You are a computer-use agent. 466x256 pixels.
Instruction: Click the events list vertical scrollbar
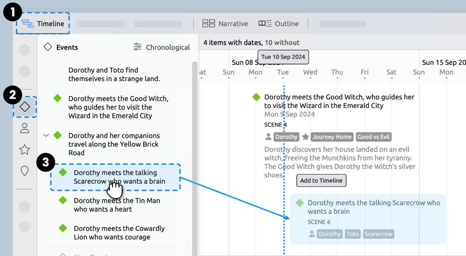[x=195, y=158]
